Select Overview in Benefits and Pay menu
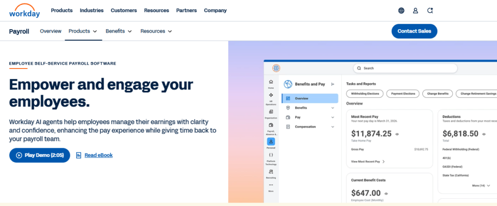Viewport: 497px width, 206px height. pyautogui.click(x=310, y=99)
